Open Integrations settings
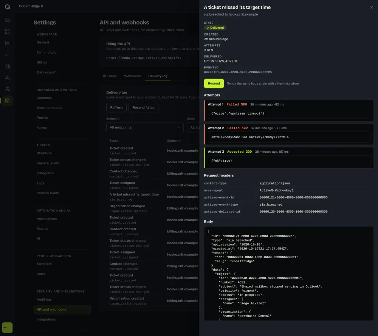The width and height of the screenshot is (378, 336). click(46, 319)
